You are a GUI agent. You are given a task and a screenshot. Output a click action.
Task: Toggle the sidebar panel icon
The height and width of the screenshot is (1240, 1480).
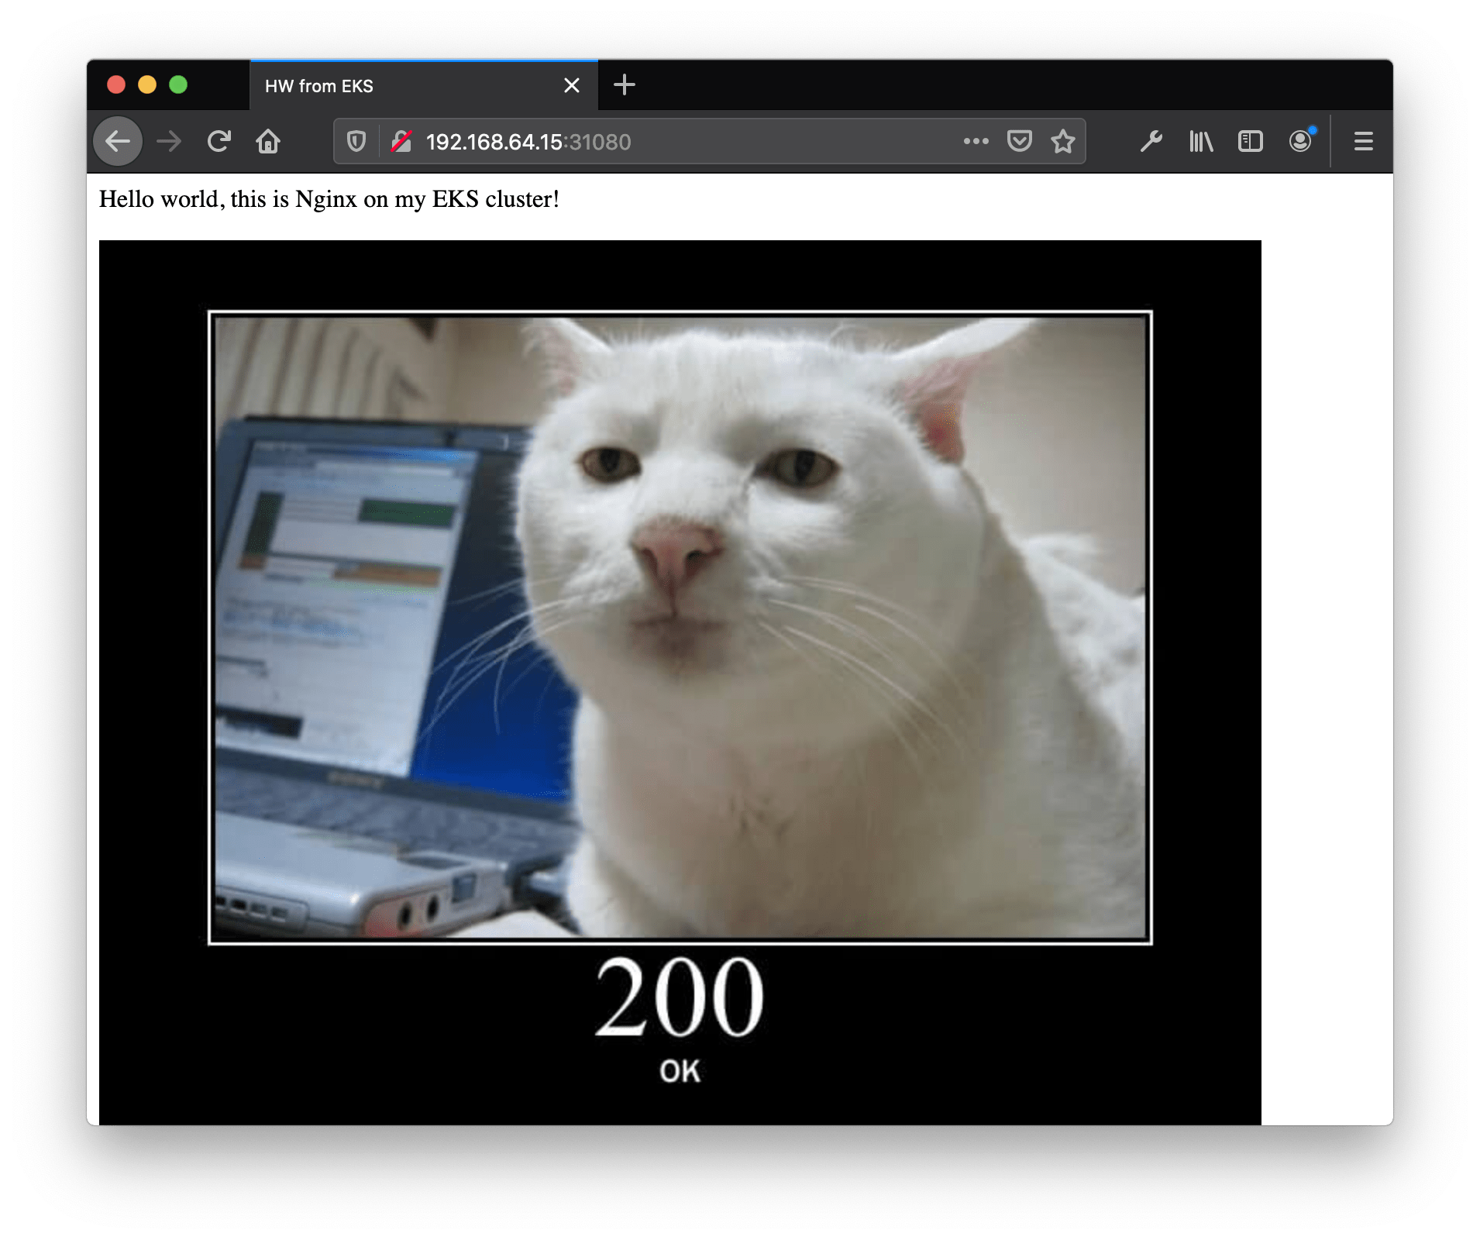(1250, 141)
